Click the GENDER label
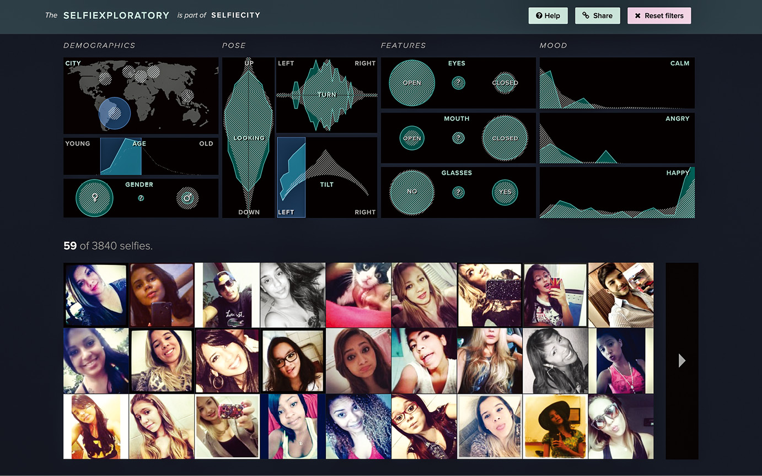This screenshot has width=762, height=476. [139, 185]
